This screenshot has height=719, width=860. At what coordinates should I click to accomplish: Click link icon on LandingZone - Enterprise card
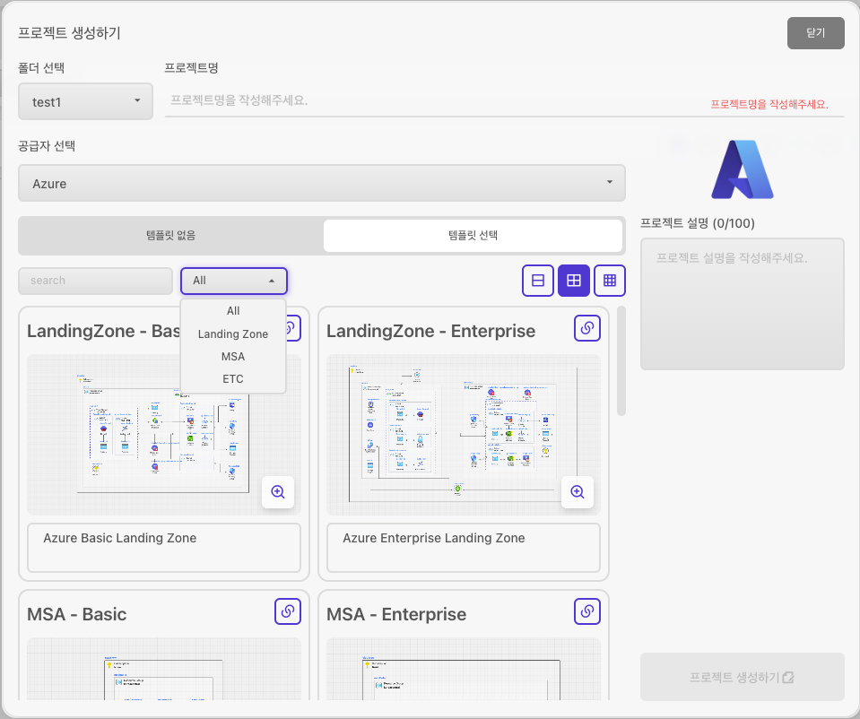pos(586,328)
